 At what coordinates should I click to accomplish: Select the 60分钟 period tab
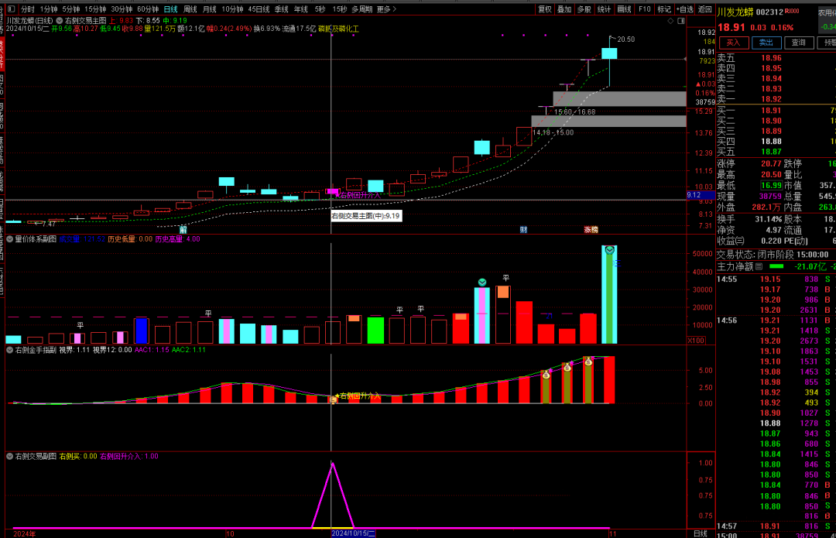148,9
